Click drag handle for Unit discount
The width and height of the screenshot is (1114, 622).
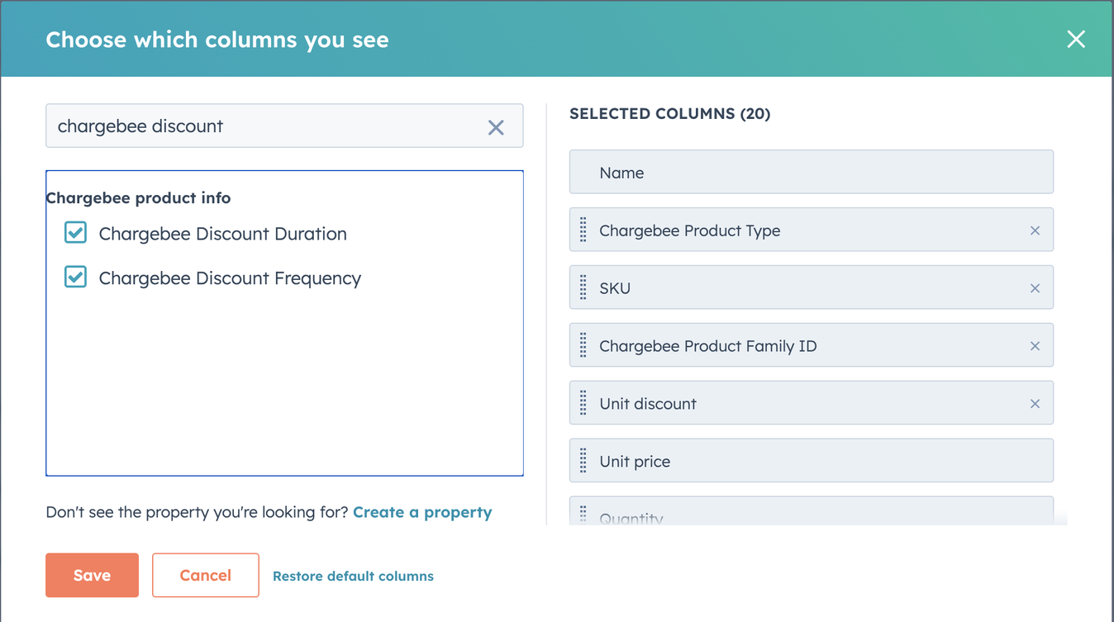pyautogui.click(x=583, y=403)
